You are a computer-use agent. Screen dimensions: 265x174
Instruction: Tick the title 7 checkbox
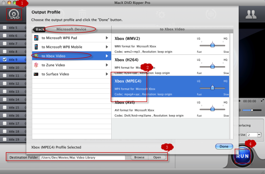5,43
